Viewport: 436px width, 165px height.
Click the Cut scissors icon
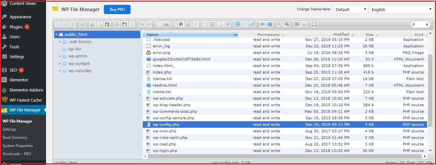tap(166, 24)
